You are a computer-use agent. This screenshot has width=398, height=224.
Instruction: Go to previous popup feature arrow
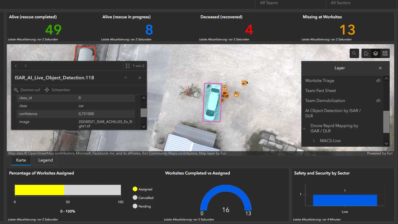16,66
